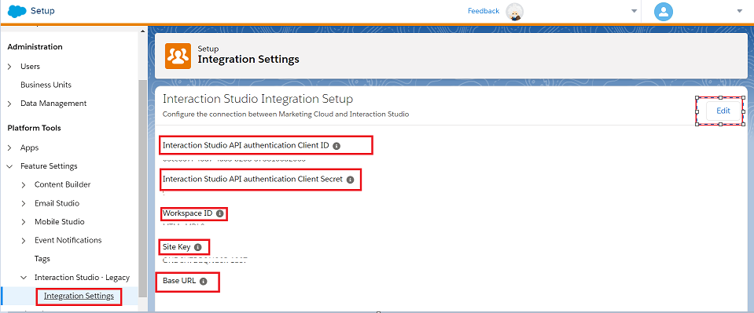Click info icon beside Workspace ID
This screenshot has height=313, width=754.
(220, 213)
